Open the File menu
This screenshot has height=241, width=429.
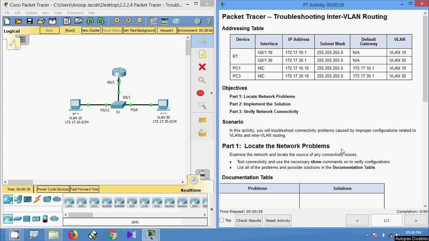(7, 13)
